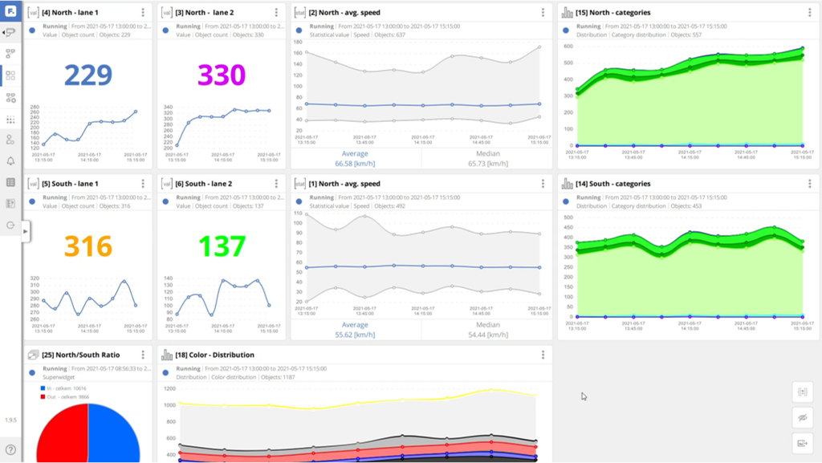Viewport: 822px width, 463px height.
Task: Click the logout icon in left sidebar
Action: [10, 225]
